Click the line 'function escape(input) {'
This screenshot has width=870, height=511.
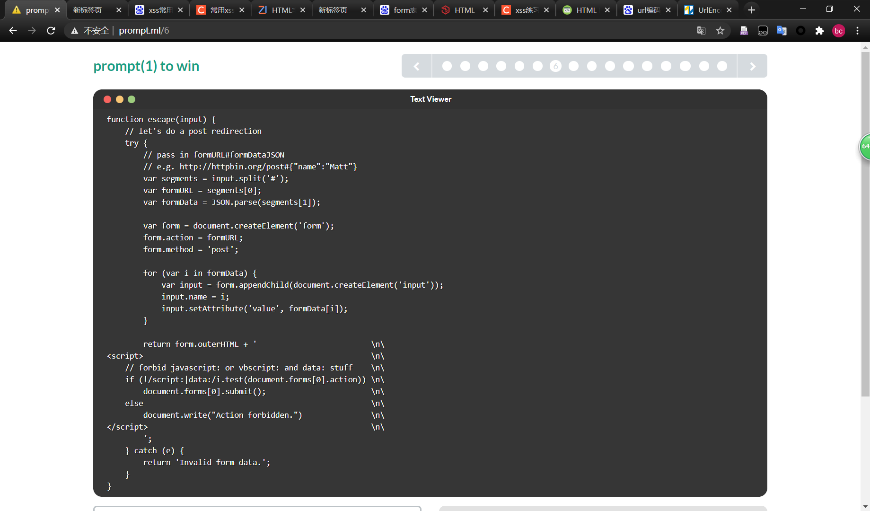tap(161, 119)
